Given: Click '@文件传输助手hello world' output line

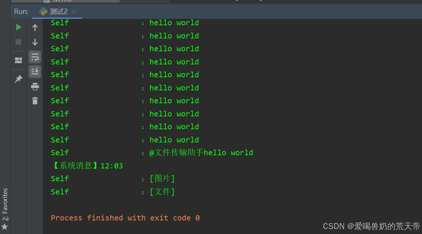Looking at the screenshot, I should pyautogui.click(x=201, y=153).
